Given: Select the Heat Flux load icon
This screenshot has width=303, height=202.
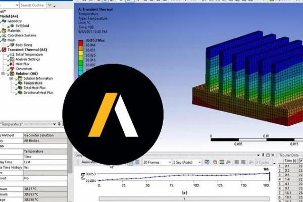Looking at the screenshot, I should 12,64.
